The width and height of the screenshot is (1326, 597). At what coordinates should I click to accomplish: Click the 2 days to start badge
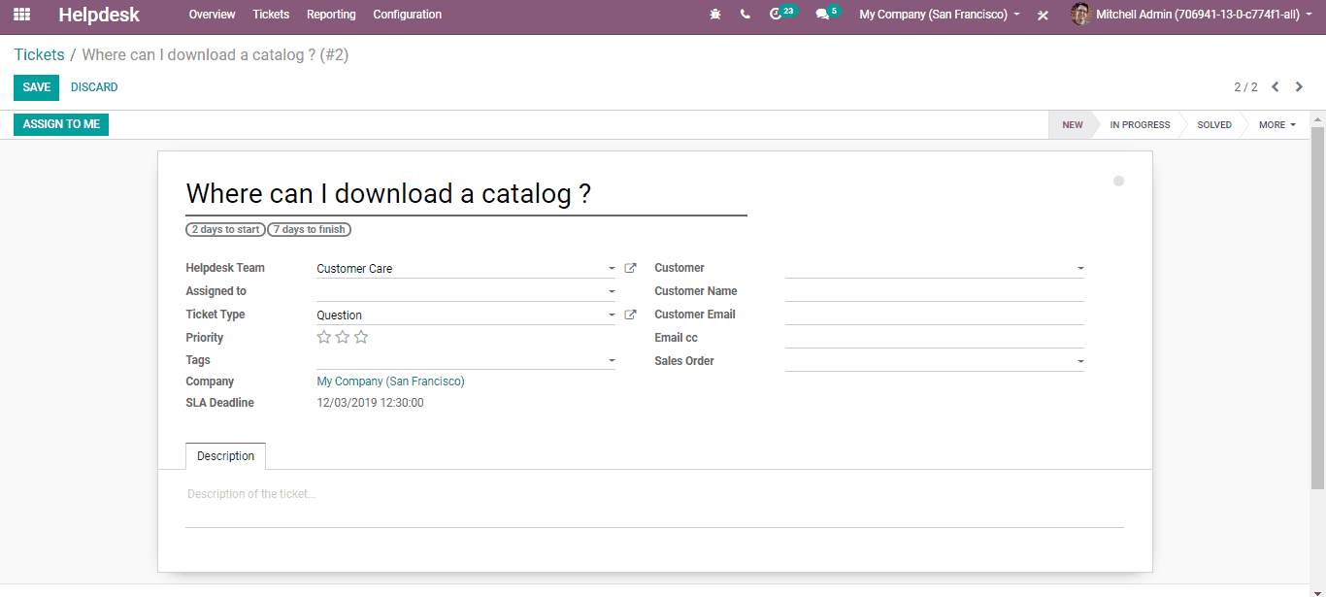pyautogui.click(x=225, y=230)
